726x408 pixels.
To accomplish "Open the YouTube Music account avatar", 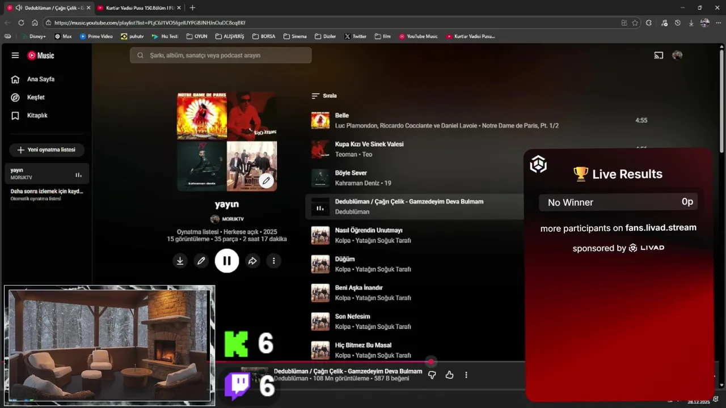I will coord(677,56).
